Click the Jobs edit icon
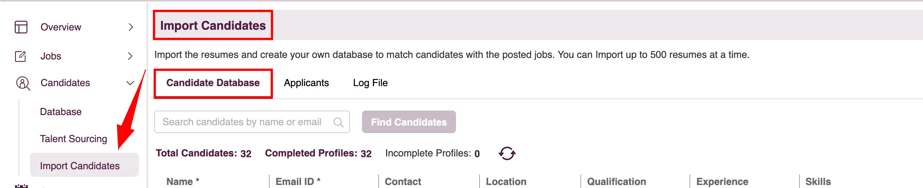 20,56
